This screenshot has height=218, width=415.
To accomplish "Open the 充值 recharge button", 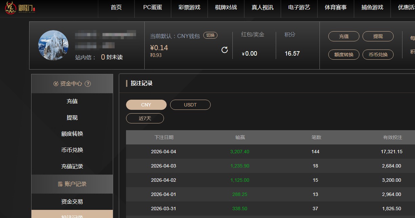I will point(344,36).
